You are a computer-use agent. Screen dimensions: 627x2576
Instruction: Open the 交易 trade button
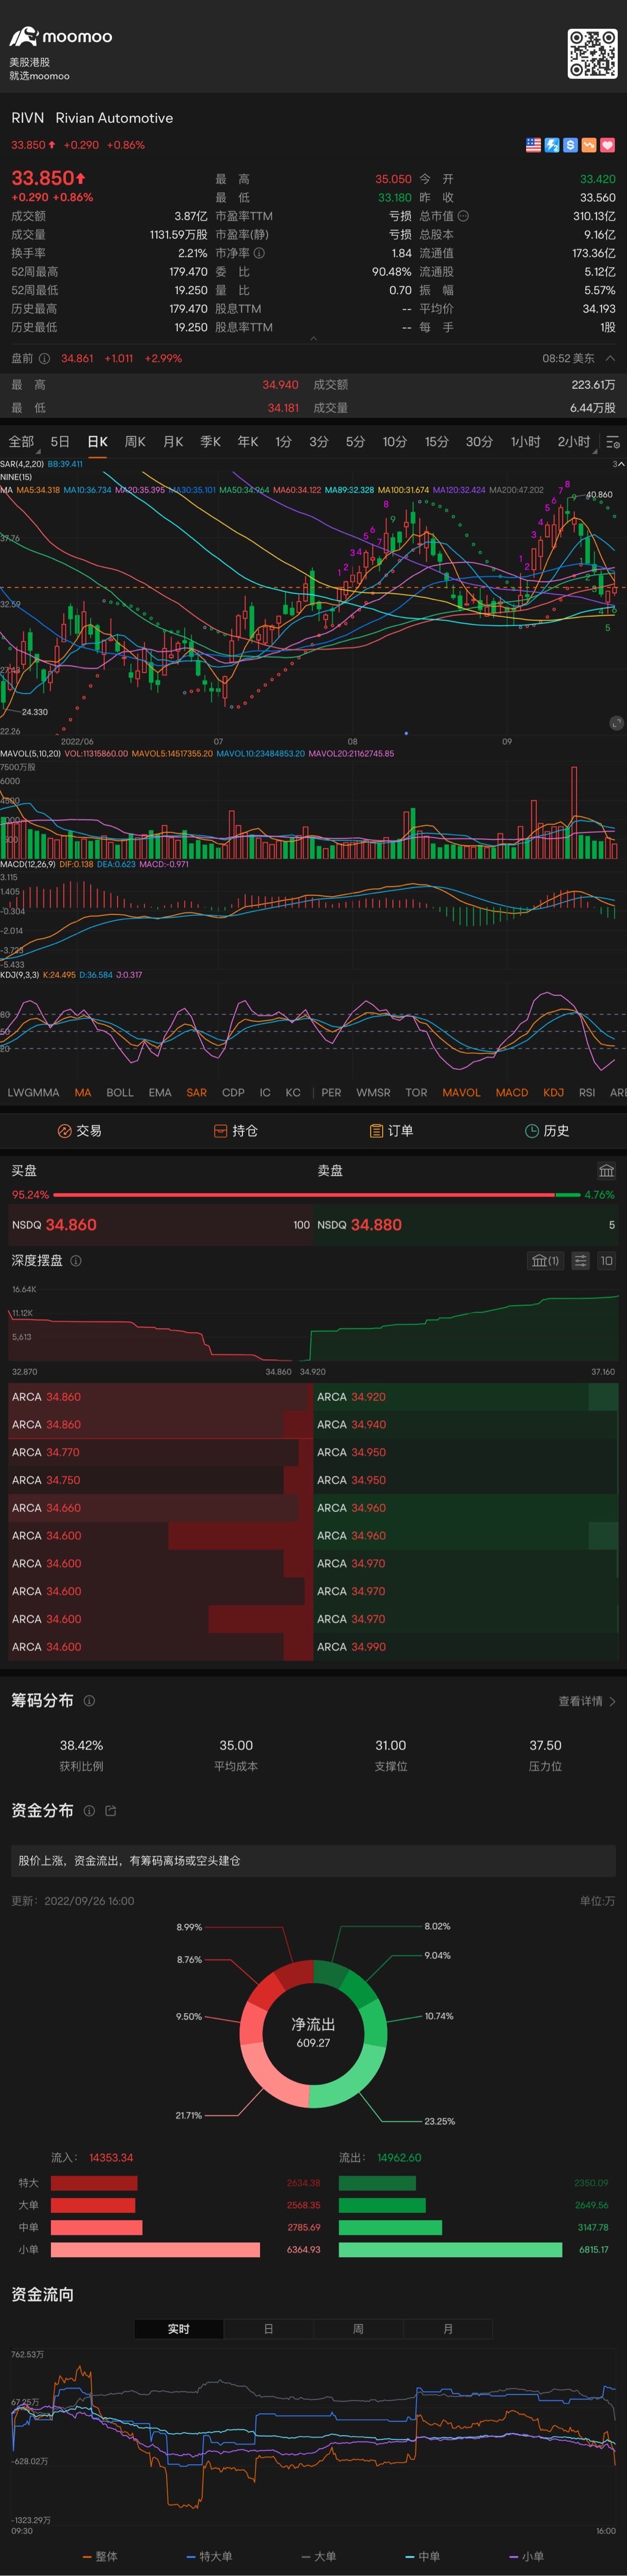[79, 1130]
